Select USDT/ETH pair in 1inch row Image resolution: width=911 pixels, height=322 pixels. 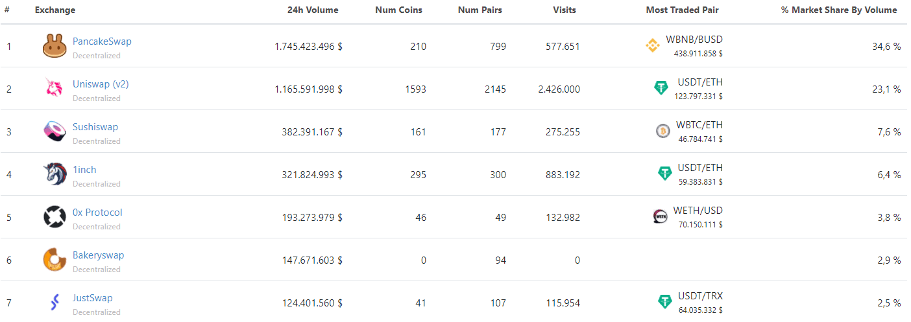tap(700, 168)
